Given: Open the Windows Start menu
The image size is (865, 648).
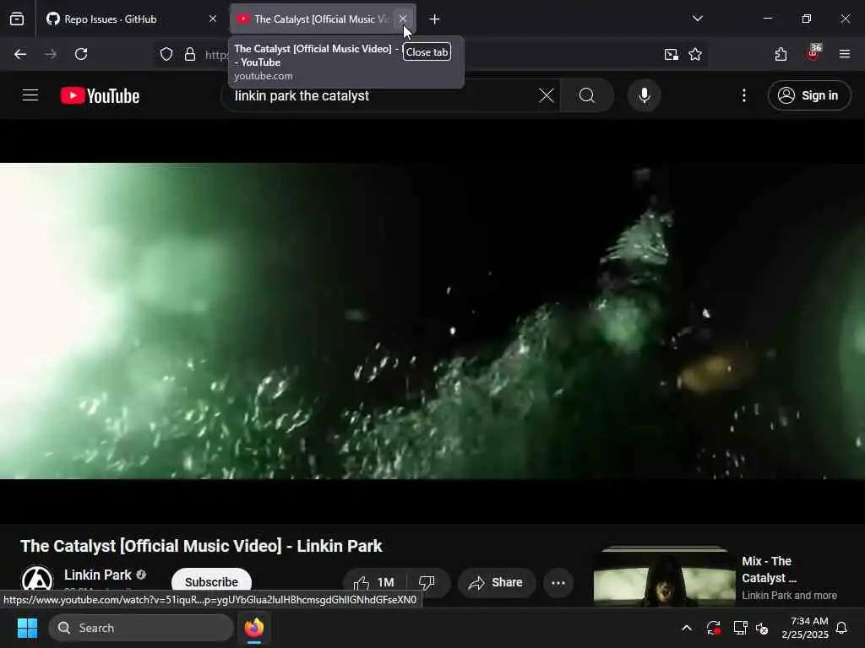Looking at the screenshot, I should pyautogui.click(x=27, y=628).
